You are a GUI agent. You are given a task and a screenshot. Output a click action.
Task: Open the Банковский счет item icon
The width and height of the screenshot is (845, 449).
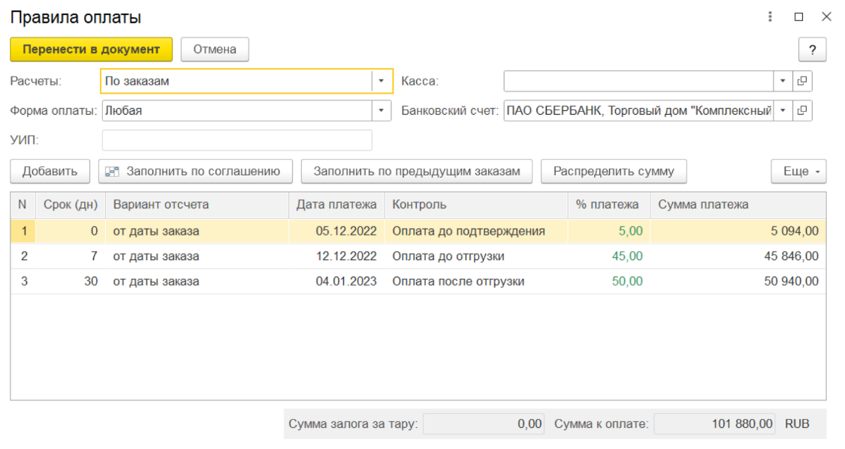click(x=802, y=111)
